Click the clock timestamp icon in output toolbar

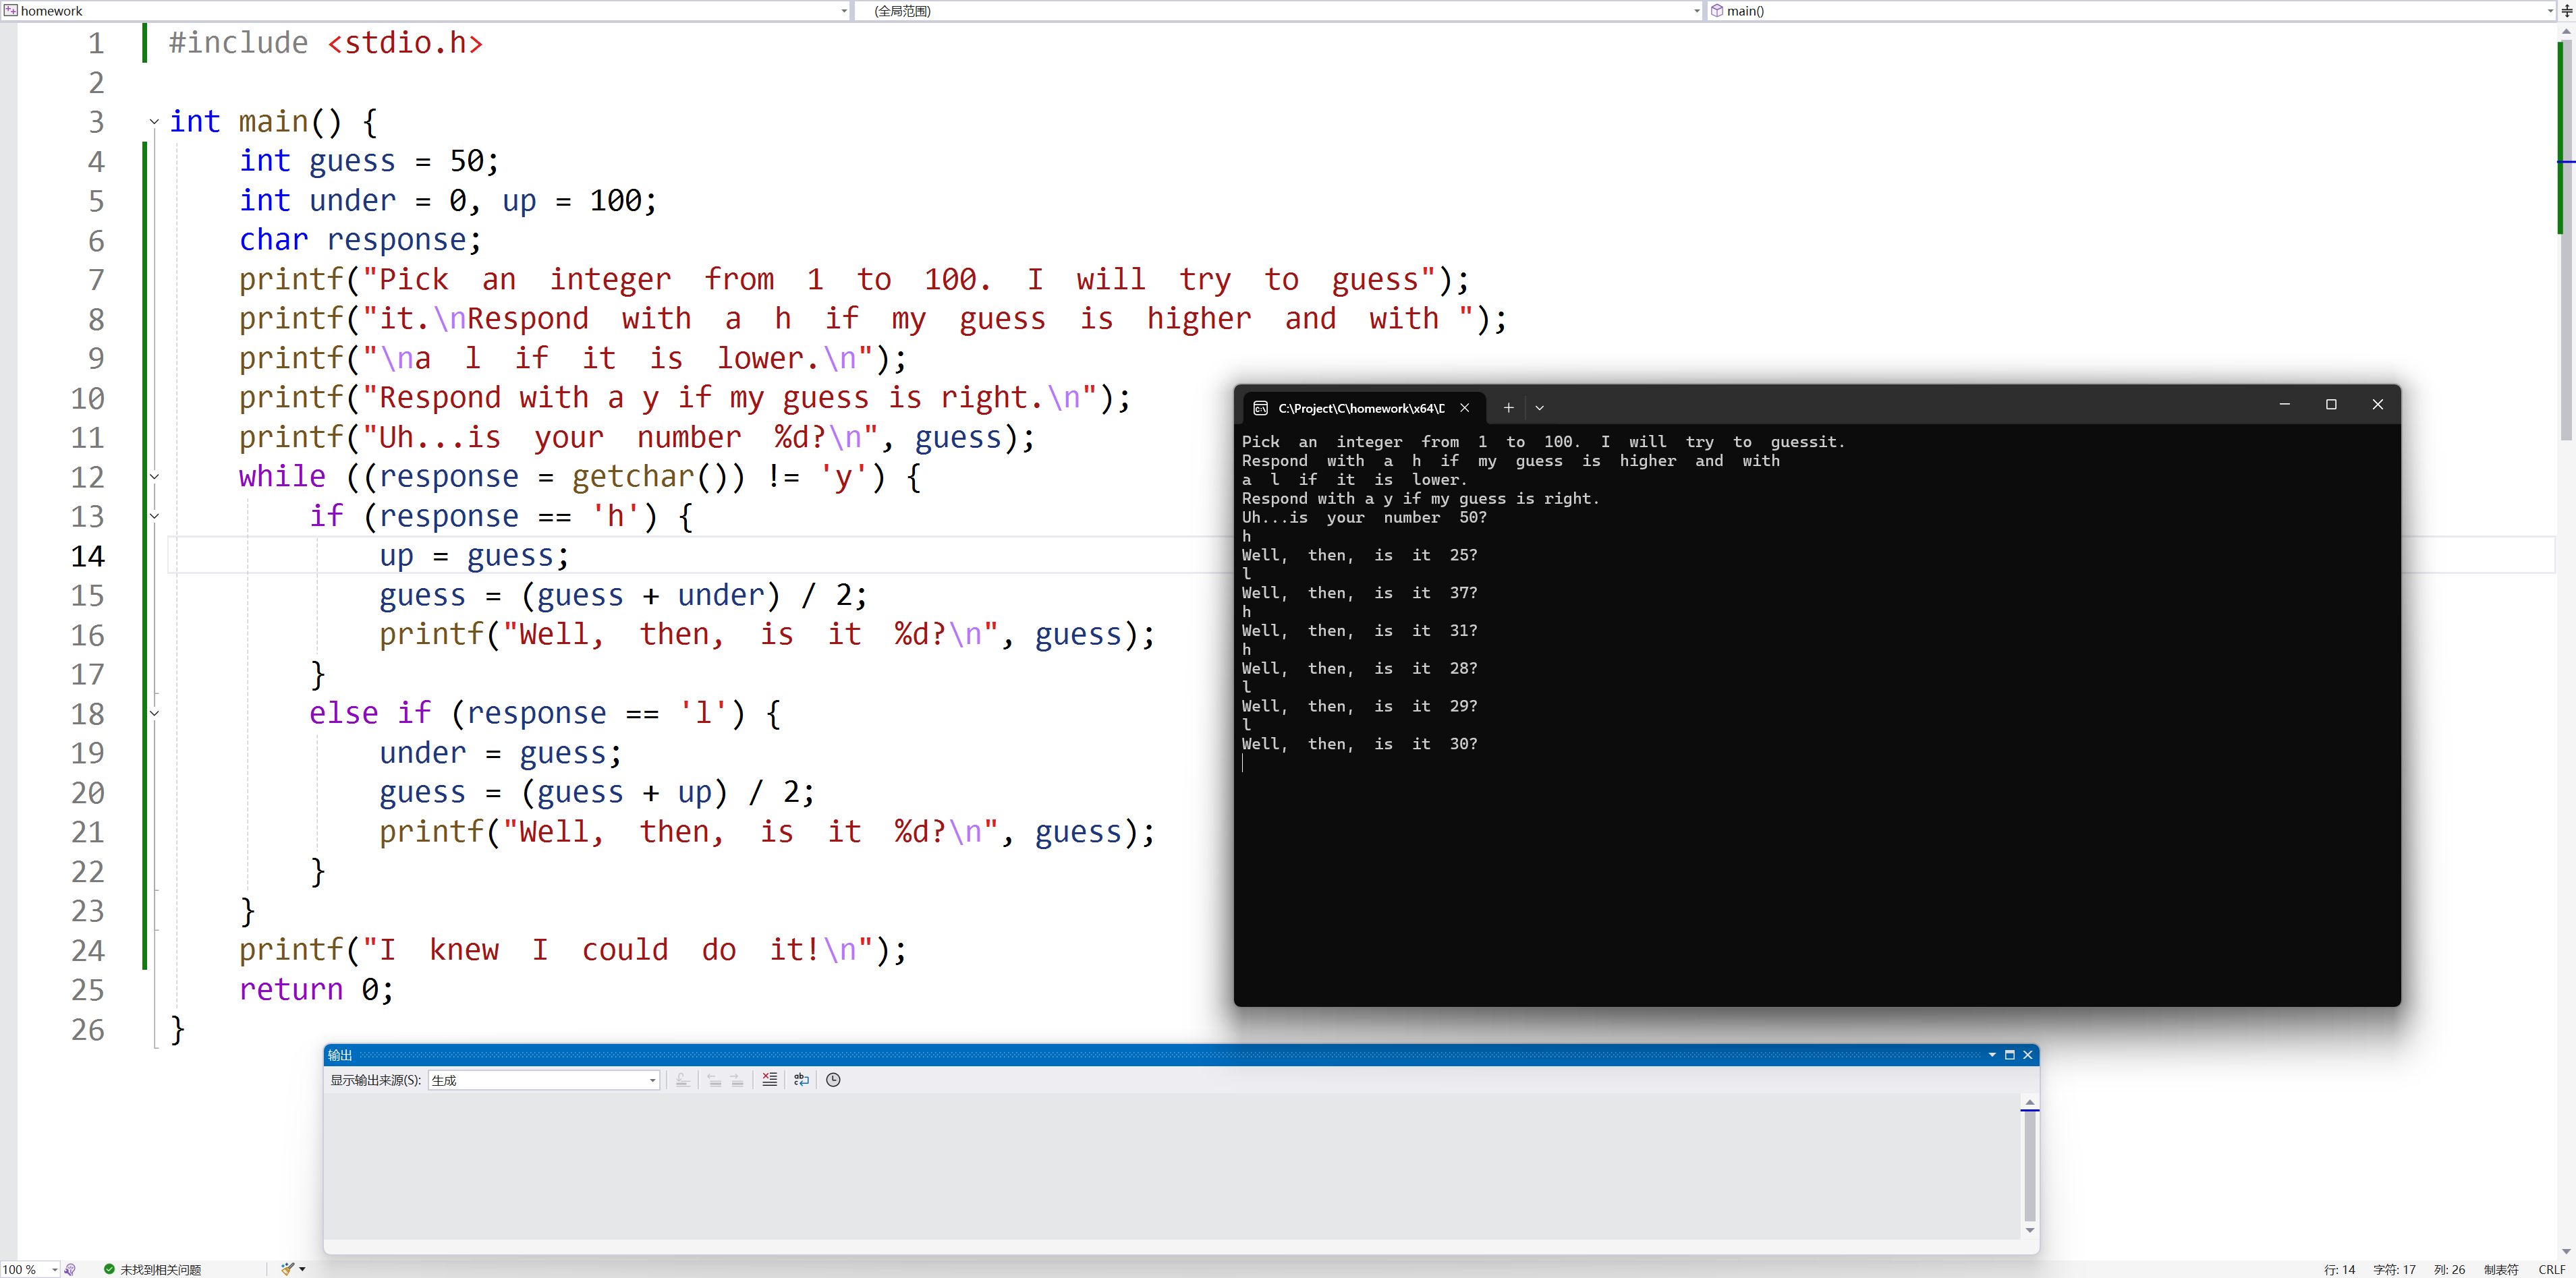coord(833,1079)
